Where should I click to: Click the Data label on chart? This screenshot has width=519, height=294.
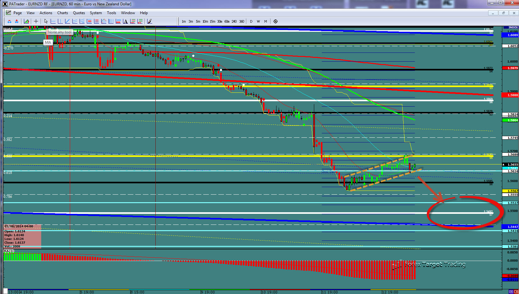8,28
